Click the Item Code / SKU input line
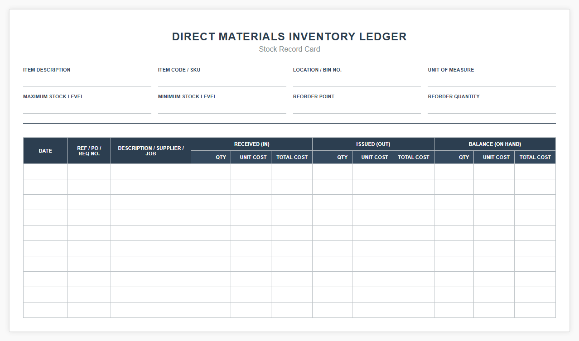This screenshot has width=579, height=341. 222,81
